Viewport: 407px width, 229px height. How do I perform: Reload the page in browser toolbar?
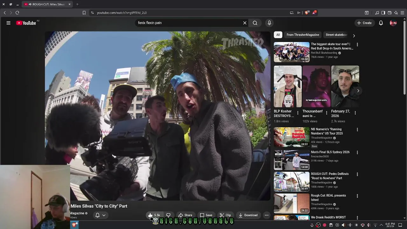pos(17,13)
